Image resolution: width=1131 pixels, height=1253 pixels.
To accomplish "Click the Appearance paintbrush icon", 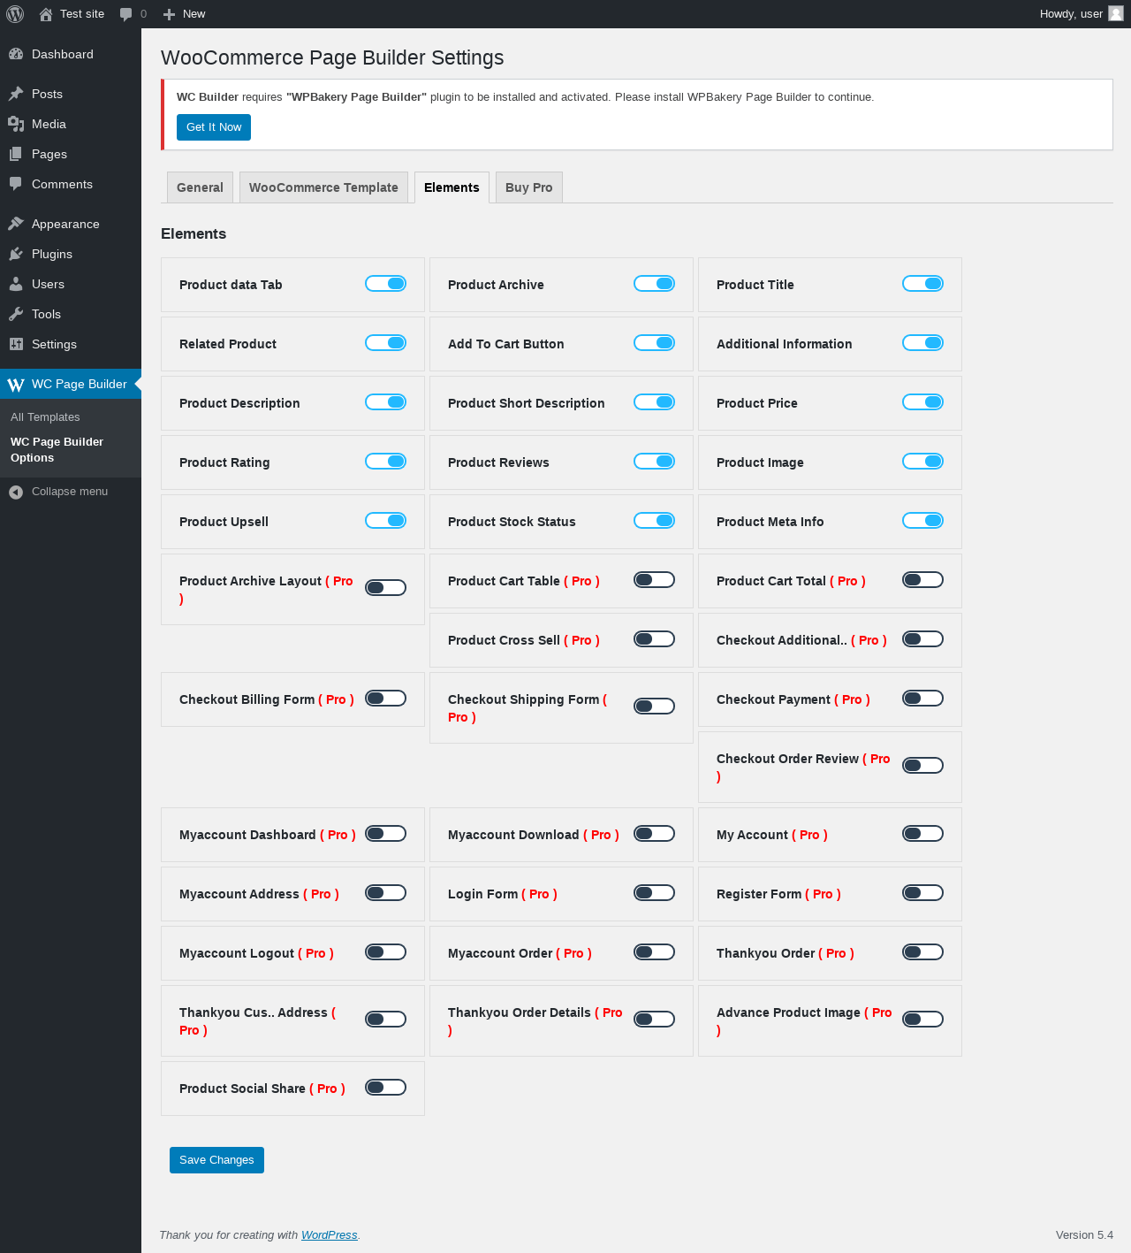I will (16, 224).
